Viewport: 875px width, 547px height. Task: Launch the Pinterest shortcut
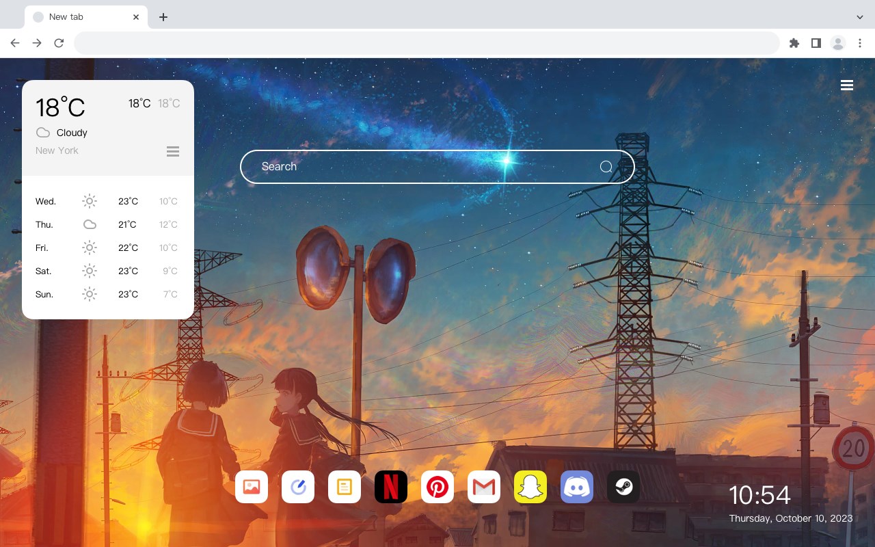coord(437,487)
